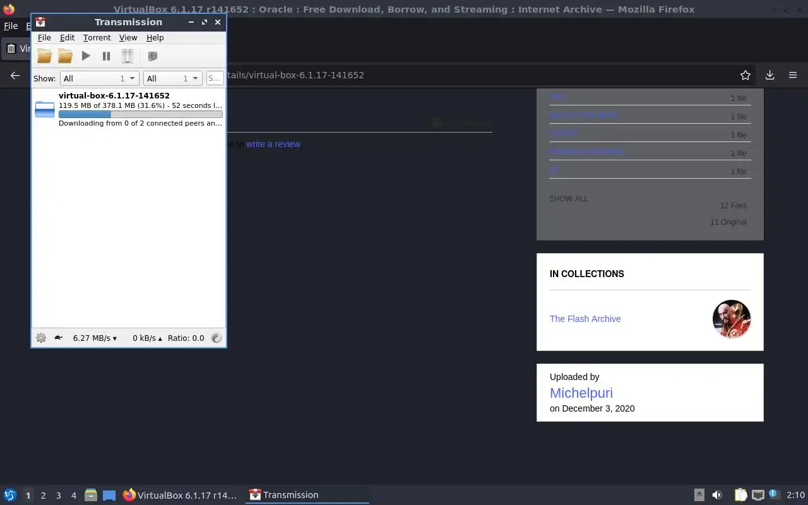
Task: Click the second folder toolbar icon in Transmission
Action: [x=65, y=56]
